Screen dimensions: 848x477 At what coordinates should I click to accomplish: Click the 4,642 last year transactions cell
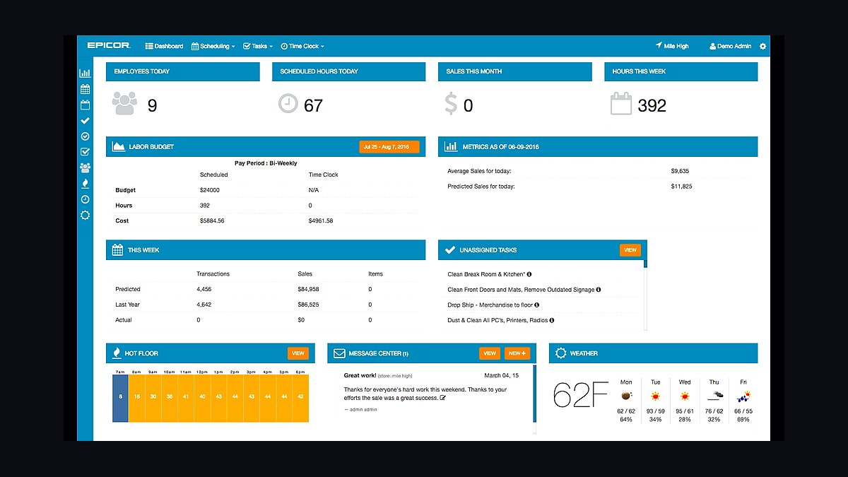click(x=204, y=305)
